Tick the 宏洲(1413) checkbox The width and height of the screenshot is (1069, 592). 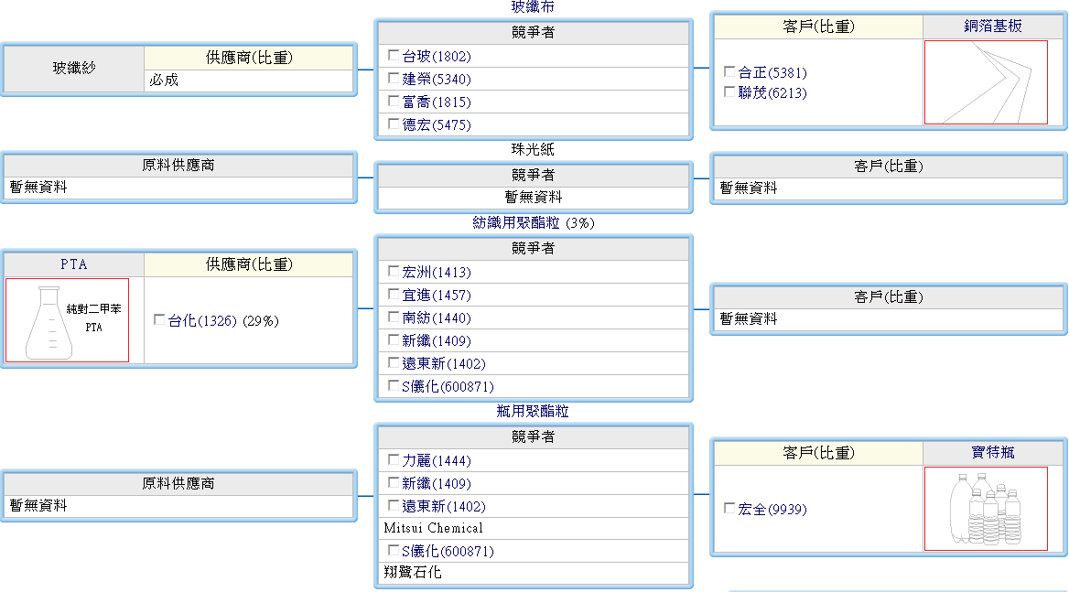coord(394,272)
